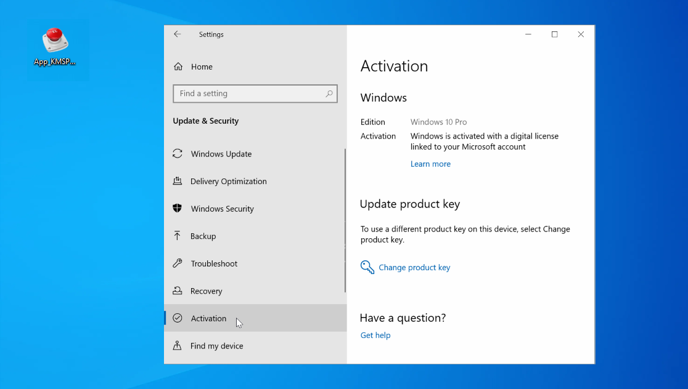Focus the Find a setting search box

point(255,94)
